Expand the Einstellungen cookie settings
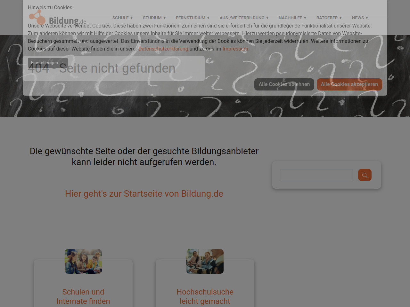Viewport: 410px width, 307px height. 48,63
